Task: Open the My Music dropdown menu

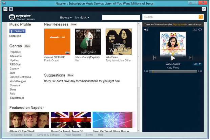Action: click(82, 18)
